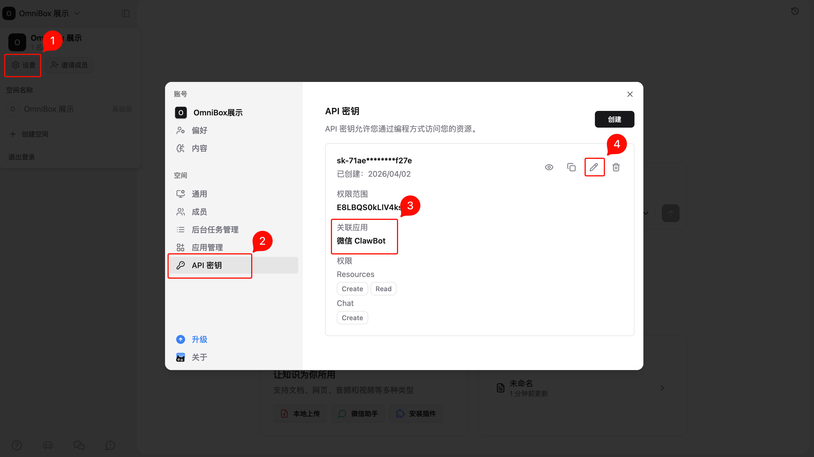The height and width of the screenshot is (457, 814).
Task: Click the help question mark icon
Action: click(17, 445)
